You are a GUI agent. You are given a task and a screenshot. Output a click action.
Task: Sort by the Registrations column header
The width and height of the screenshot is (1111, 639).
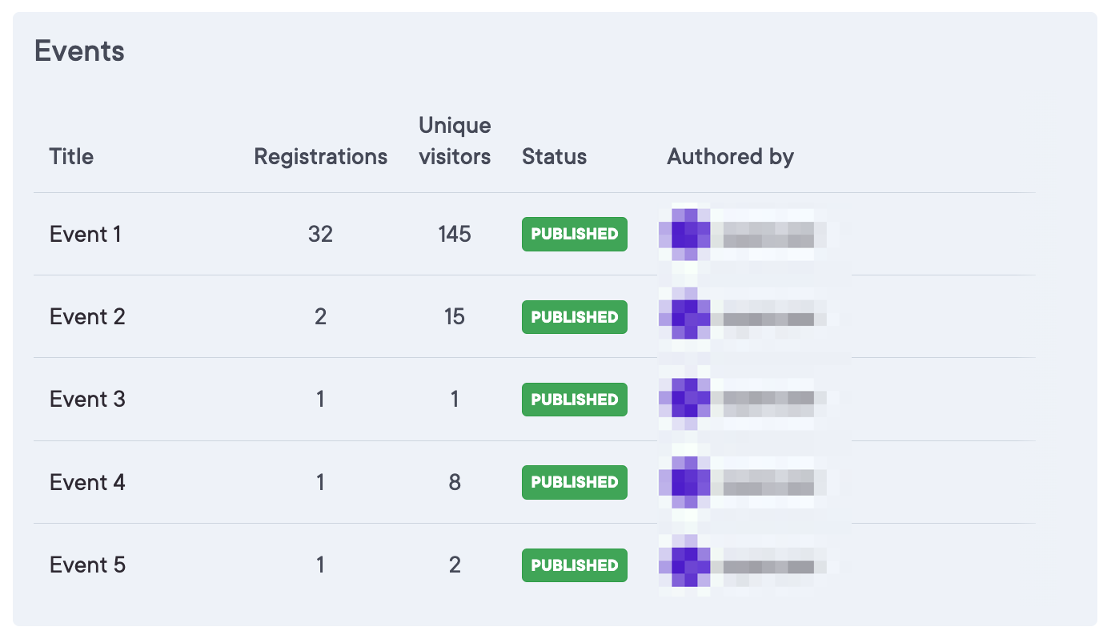tap(320, 157)
